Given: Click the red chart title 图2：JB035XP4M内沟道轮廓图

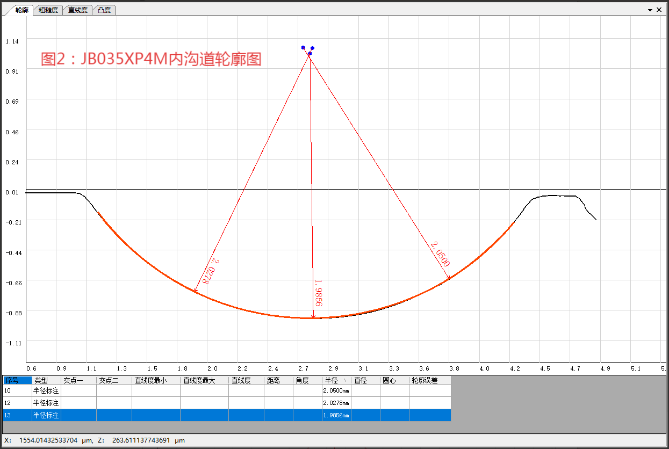Looking at the screenshot, I should [x=151, y=59].
